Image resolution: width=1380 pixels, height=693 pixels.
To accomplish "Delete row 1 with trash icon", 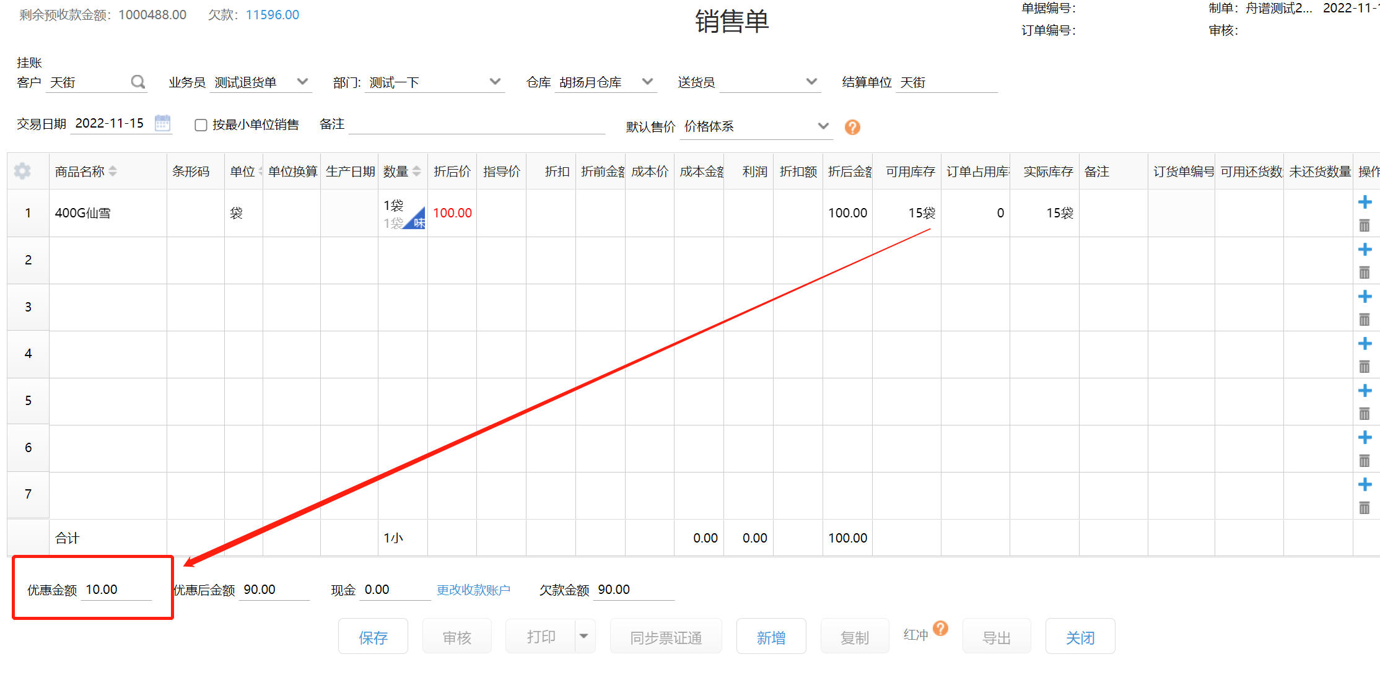I will pos(1365,225).
